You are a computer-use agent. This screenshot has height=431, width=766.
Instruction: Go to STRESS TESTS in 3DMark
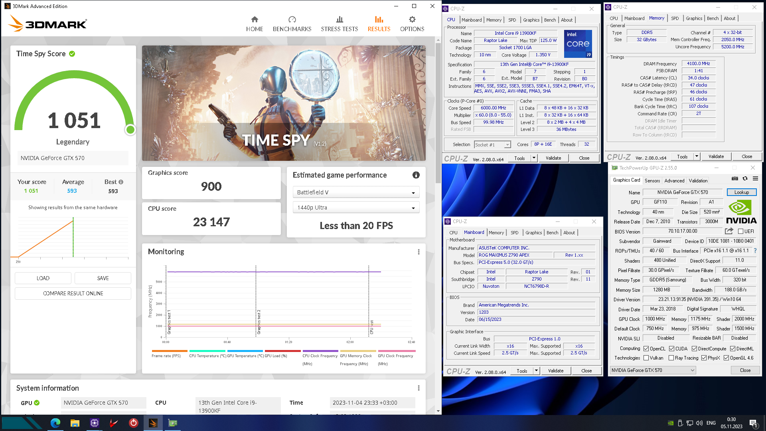(x=340, y=24)
